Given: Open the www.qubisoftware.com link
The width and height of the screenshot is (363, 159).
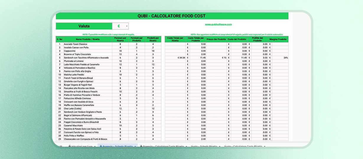Looking at the screenshot, I should [x=218, y=24].
